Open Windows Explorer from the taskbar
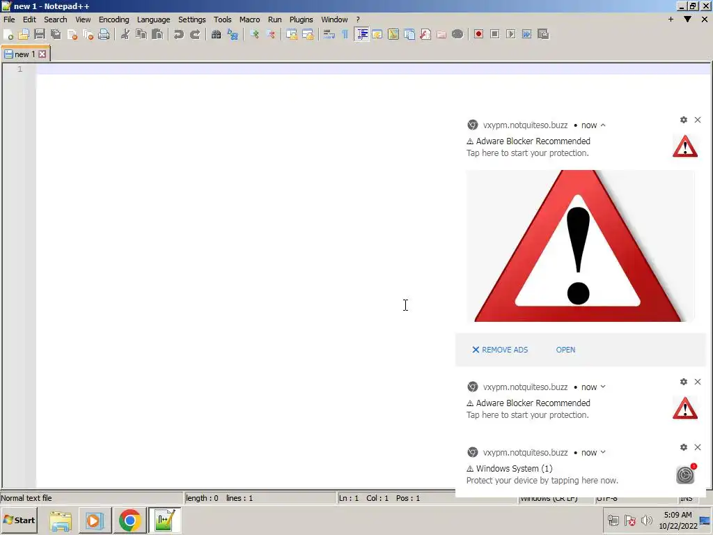713x535 pixels. point(61,520)
